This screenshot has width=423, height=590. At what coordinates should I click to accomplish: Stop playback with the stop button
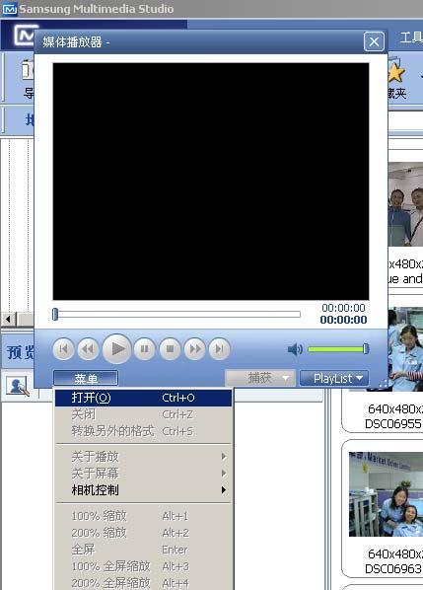[170, 349]
